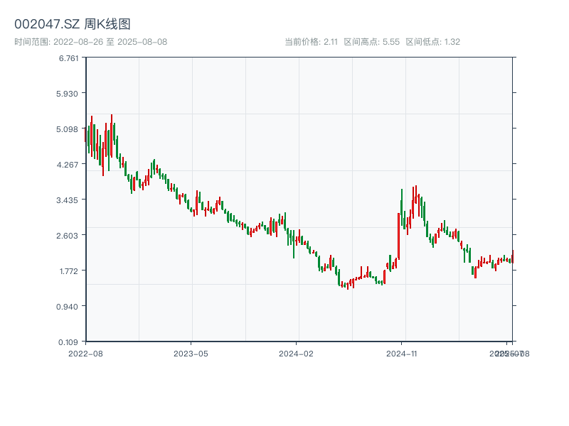The height and width of the screenshot is (426, 569).
Task: Click the last candle at chart's right edge
Action: [x=511, y=257]
